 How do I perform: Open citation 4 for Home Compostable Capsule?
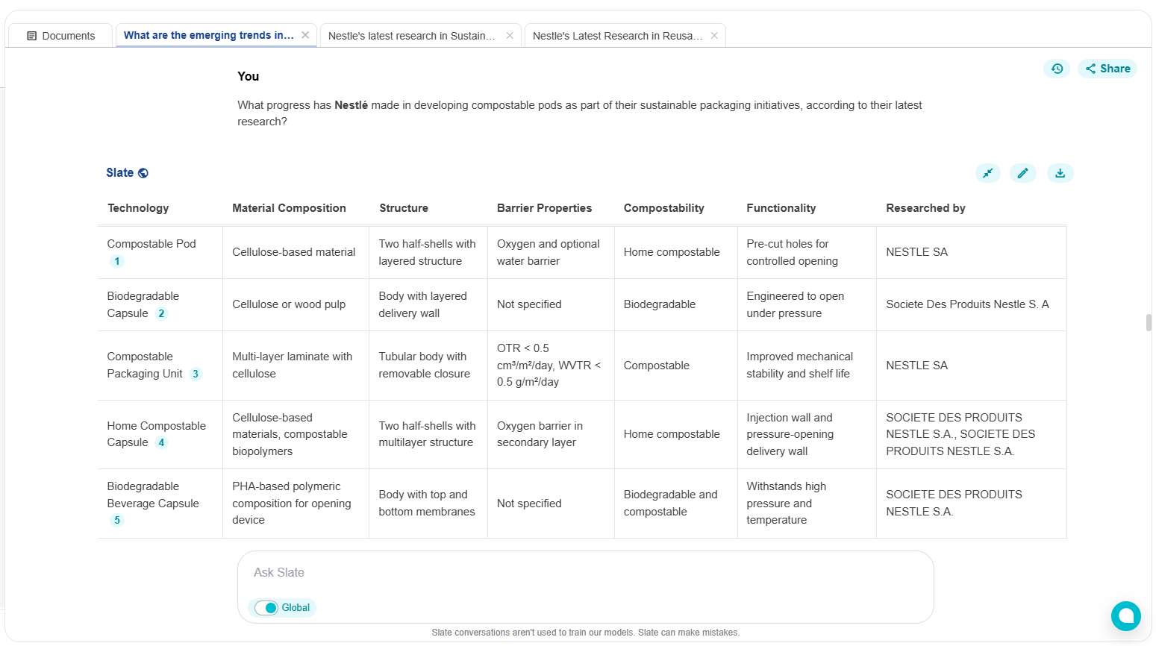(x=161, y=442)
